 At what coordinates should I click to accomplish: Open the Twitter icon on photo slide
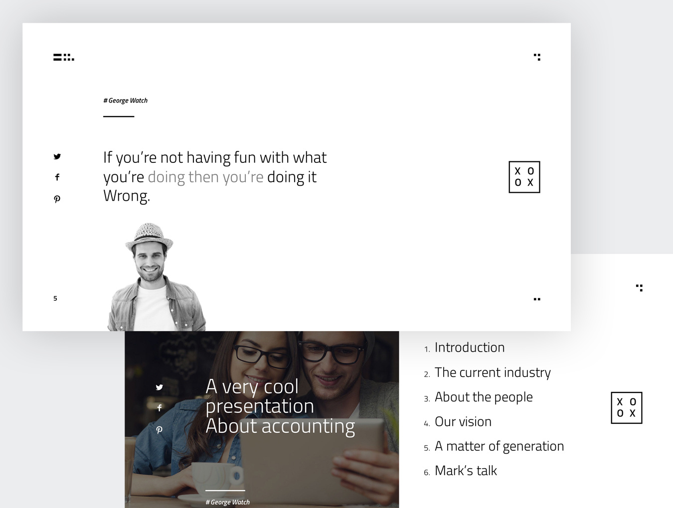pyautogui.click(x=160, y=387)
